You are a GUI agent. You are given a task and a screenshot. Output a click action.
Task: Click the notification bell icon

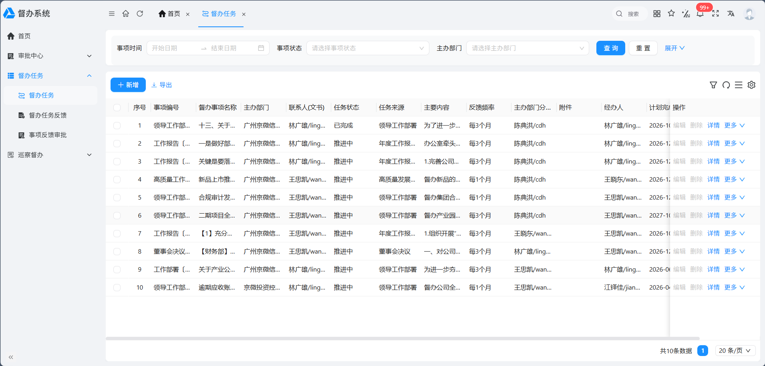click(x=700, y=14)
